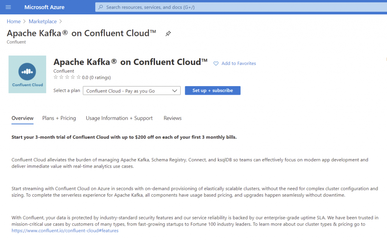Click the third rating star
Image resolution: width=387 pixels, height=241 pixels.
coord(67,77)
